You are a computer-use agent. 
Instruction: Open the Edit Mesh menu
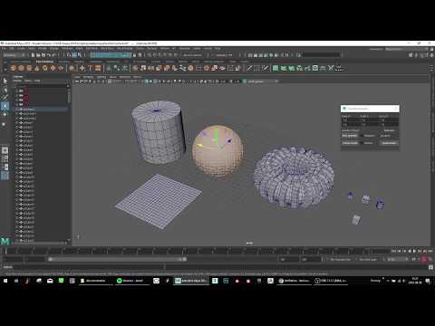[92, 48]
